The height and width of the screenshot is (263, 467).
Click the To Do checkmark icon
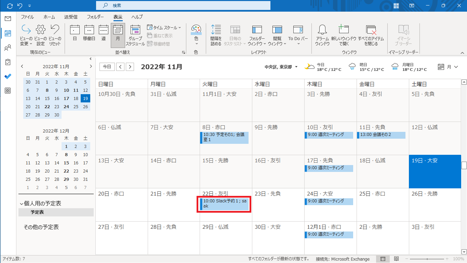(x=8, y=76)
